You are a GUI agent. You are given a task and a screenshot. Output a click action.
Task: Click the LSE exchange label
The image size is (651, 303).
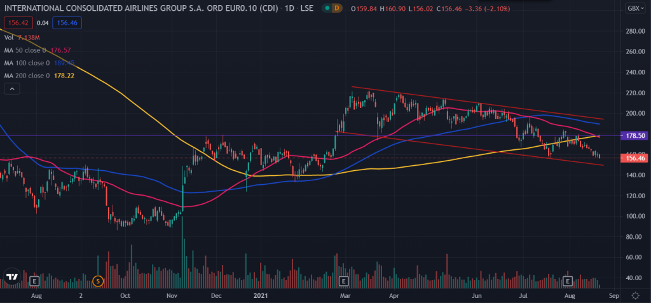306,8
